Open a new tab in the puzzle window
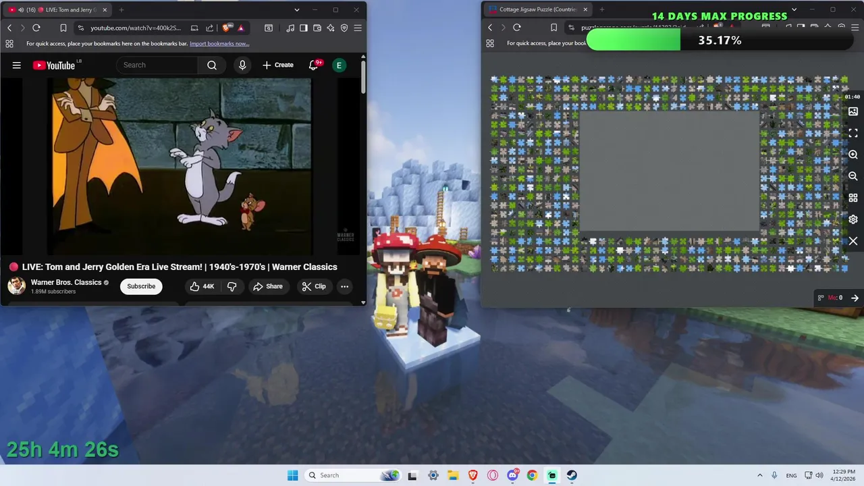The image size is (864, 486). [x=601, y=9]
